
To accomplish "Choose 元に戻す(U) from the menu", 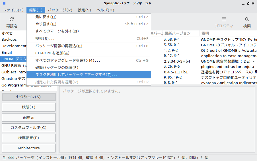I will 89,17.
